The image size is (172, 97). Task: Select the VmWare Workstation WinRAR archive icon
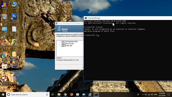pyautogui.click(x=14, y=69)
